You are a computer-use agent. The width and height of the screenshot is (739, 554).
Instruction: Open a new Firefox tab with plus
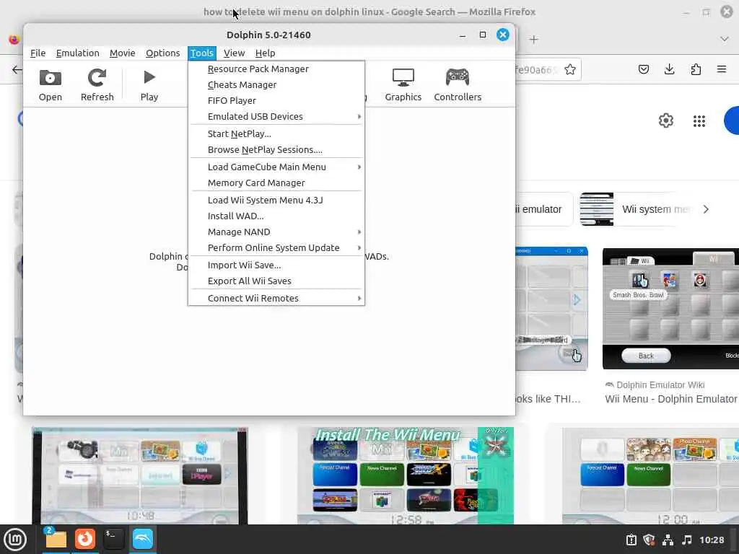tap(533, 40)
